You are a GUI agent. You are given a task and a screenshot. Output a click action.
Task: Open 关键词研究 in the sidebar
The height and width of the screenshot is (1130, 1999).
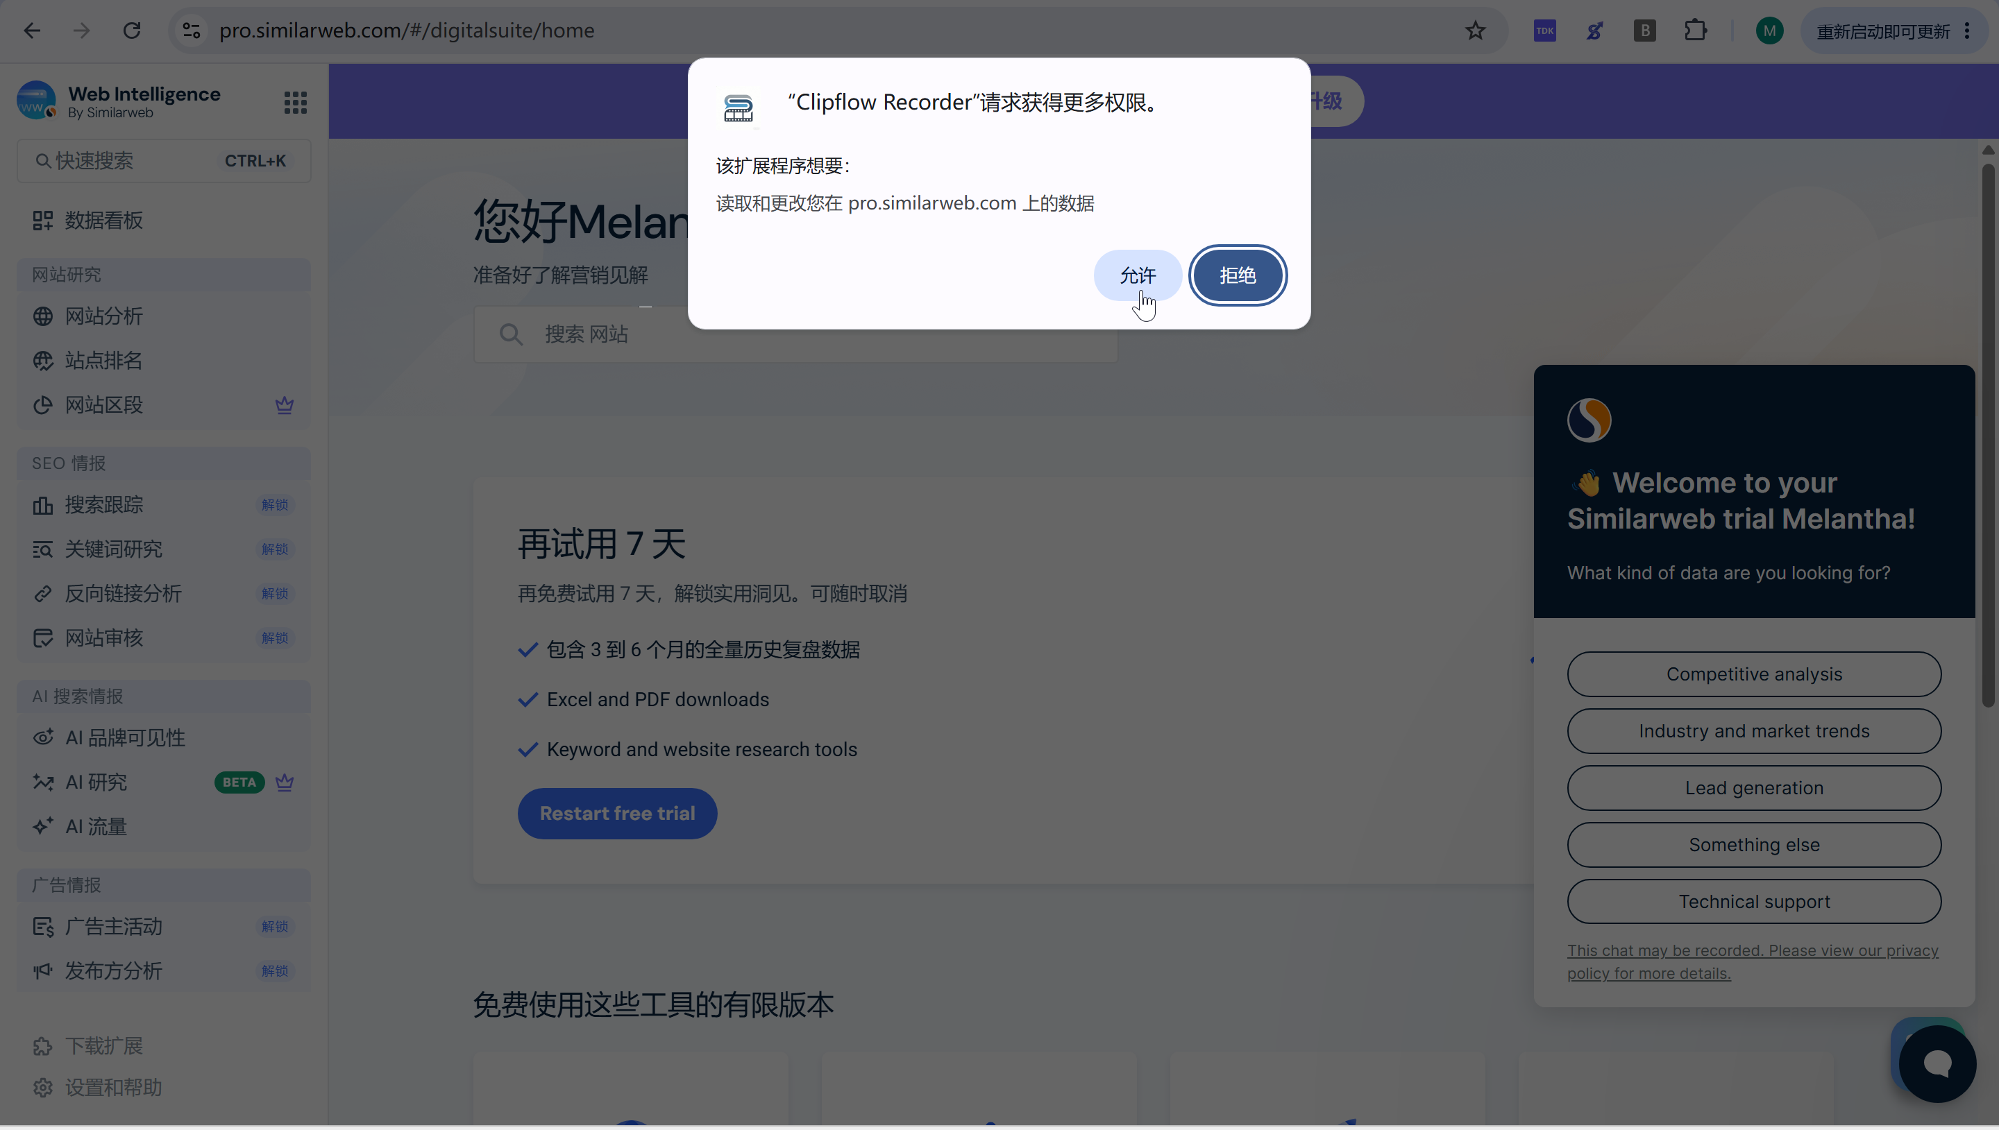click(x=164, y=549)
